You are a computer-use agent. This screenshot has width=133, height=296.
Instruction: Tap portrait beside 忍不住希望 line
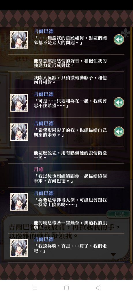tap(19, 103)
